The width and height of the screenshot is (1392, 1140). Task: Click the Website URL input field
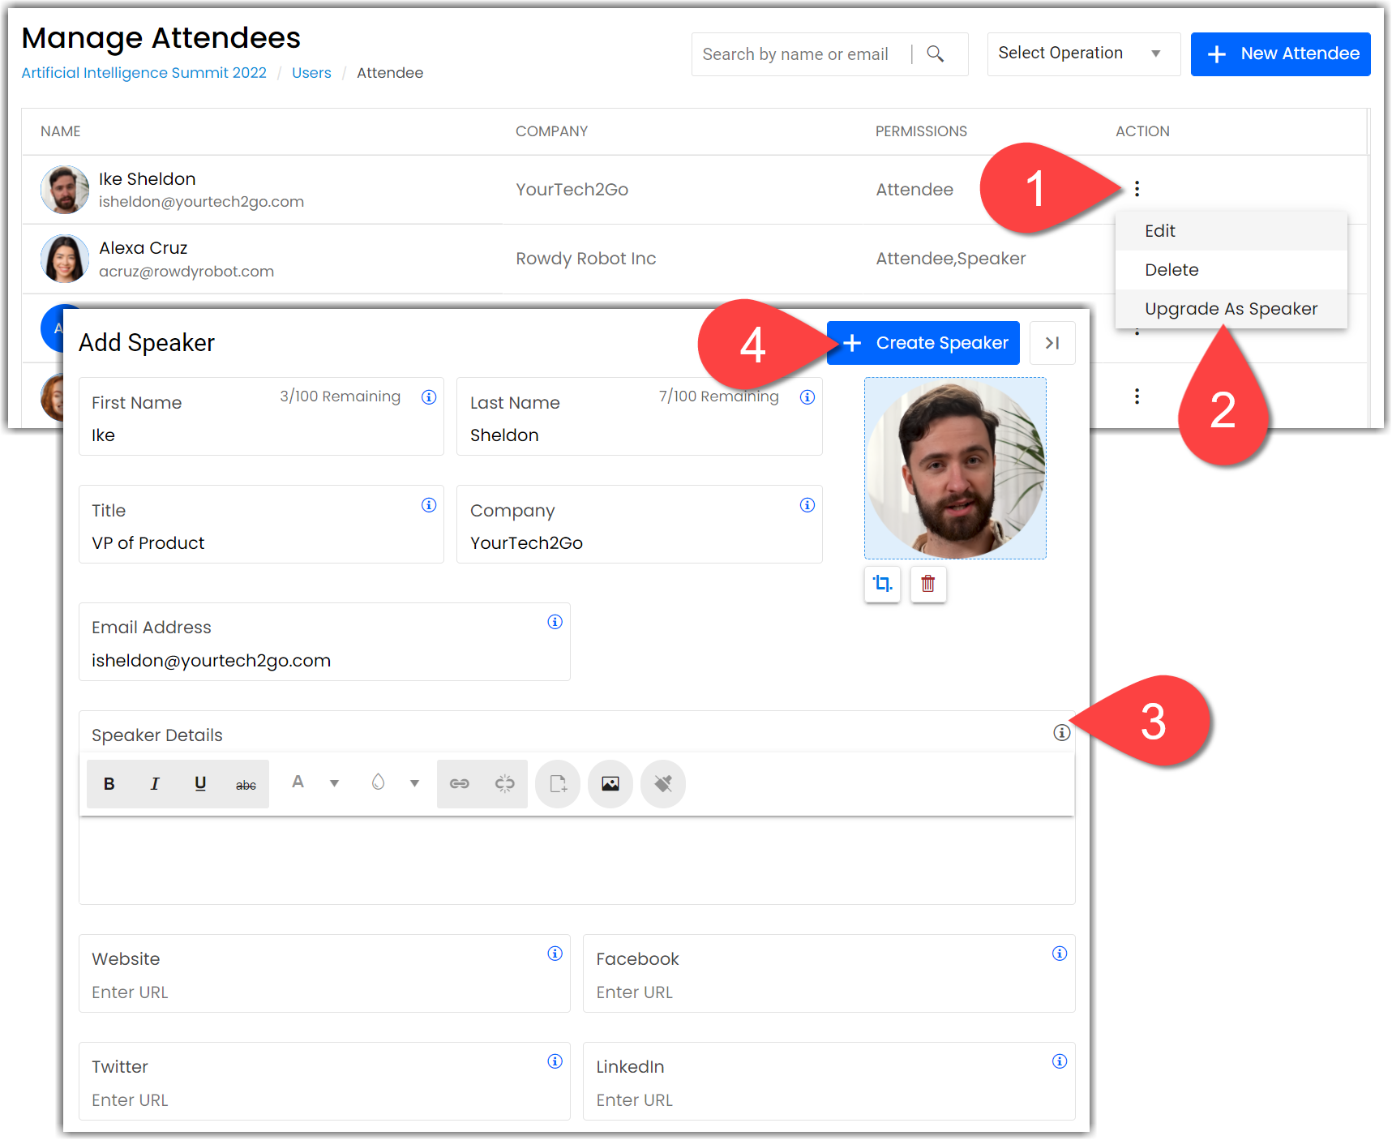(323, 992)
